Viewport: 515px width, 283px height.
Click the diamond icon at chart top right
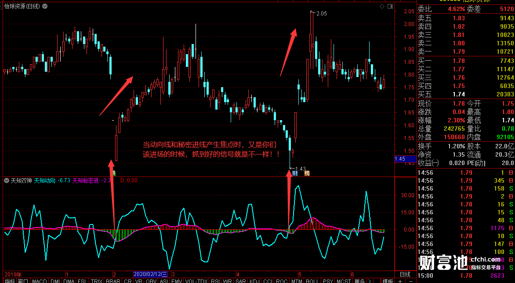(382, 6)
